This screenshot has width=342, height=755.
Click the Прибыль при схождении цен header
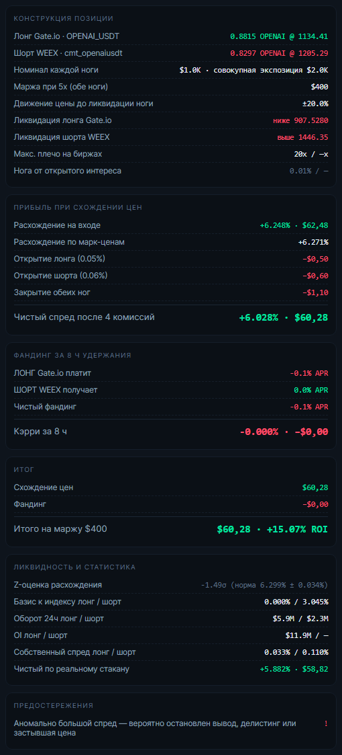click(78, 207)
